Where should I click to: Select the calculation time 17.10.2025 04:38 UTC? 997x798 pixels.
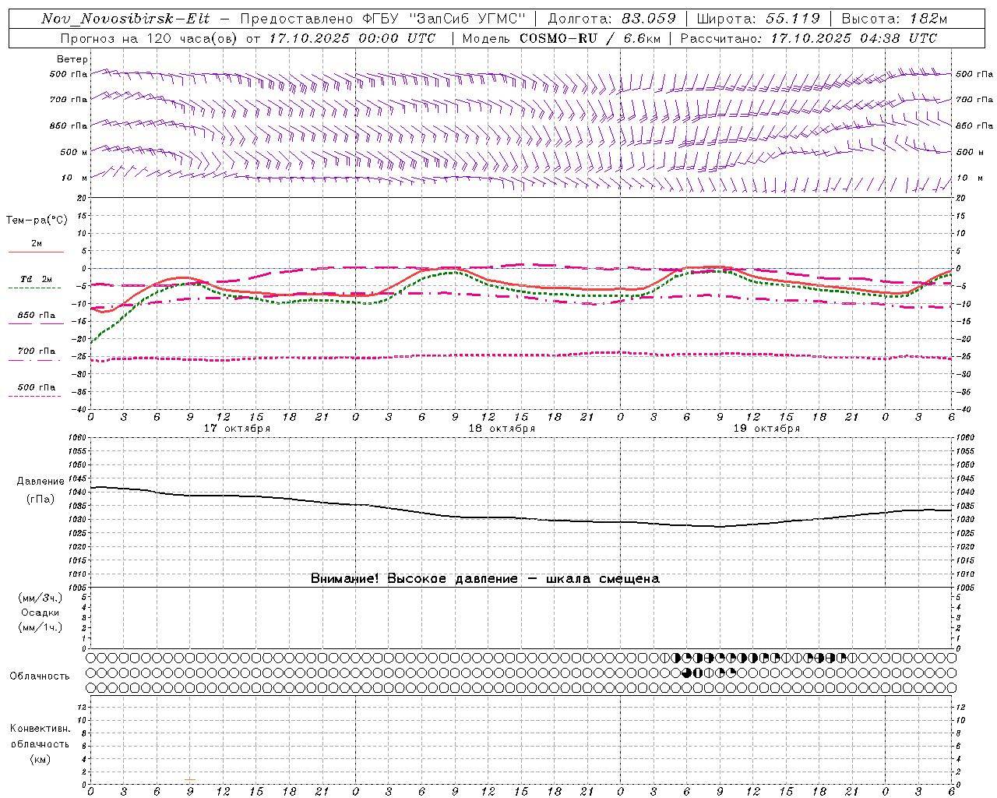(x=854, y=38)
